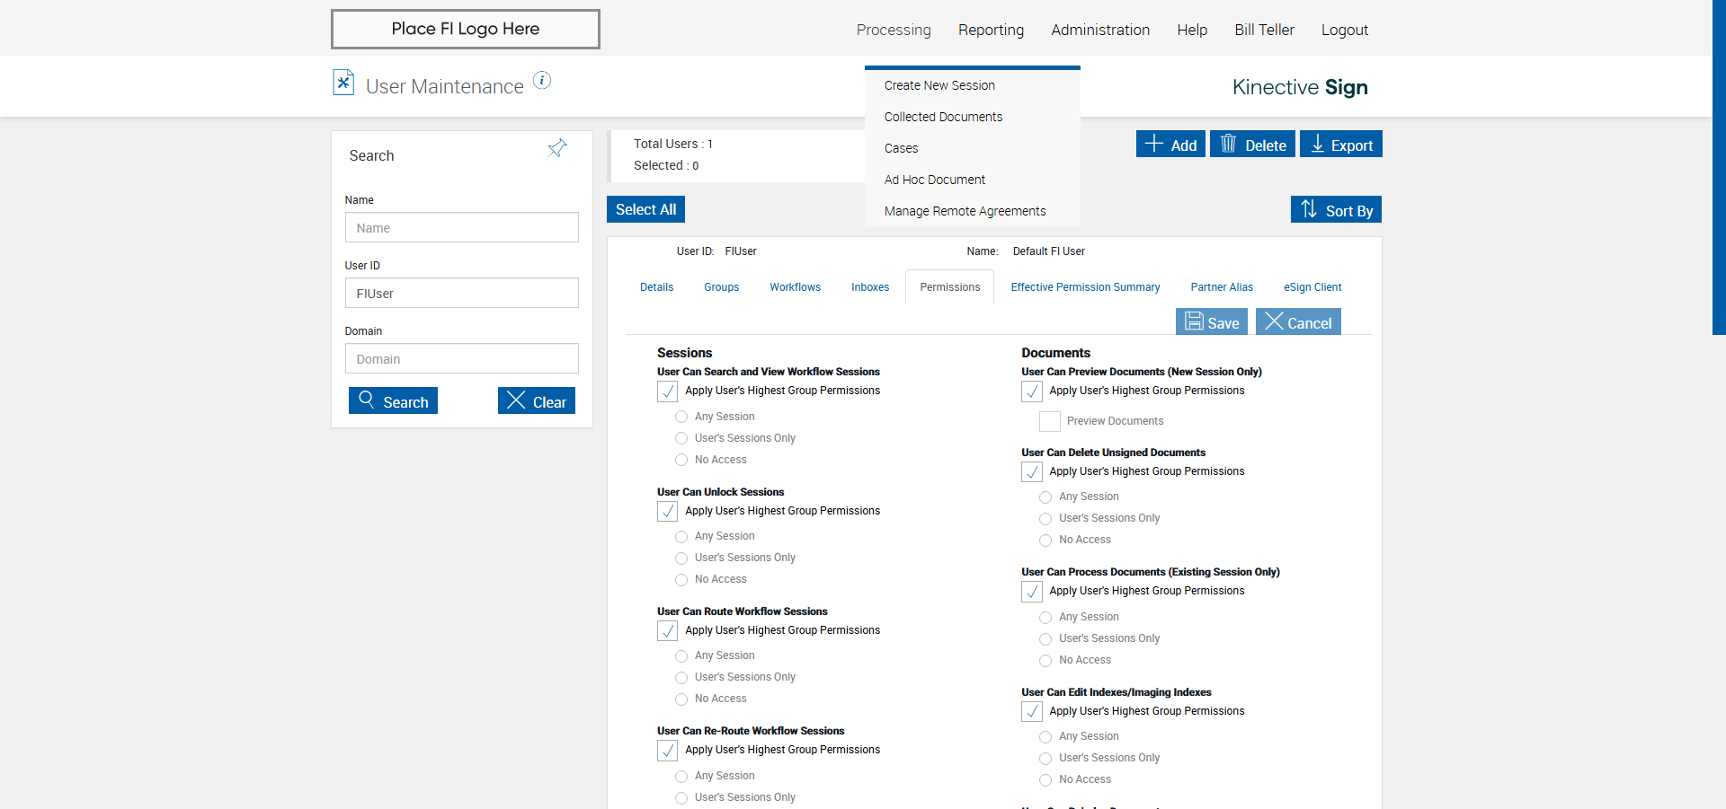Screen dimensions: 1726x809
Task: Open the Sort By dropdown
Action: tap(1336, 210)
